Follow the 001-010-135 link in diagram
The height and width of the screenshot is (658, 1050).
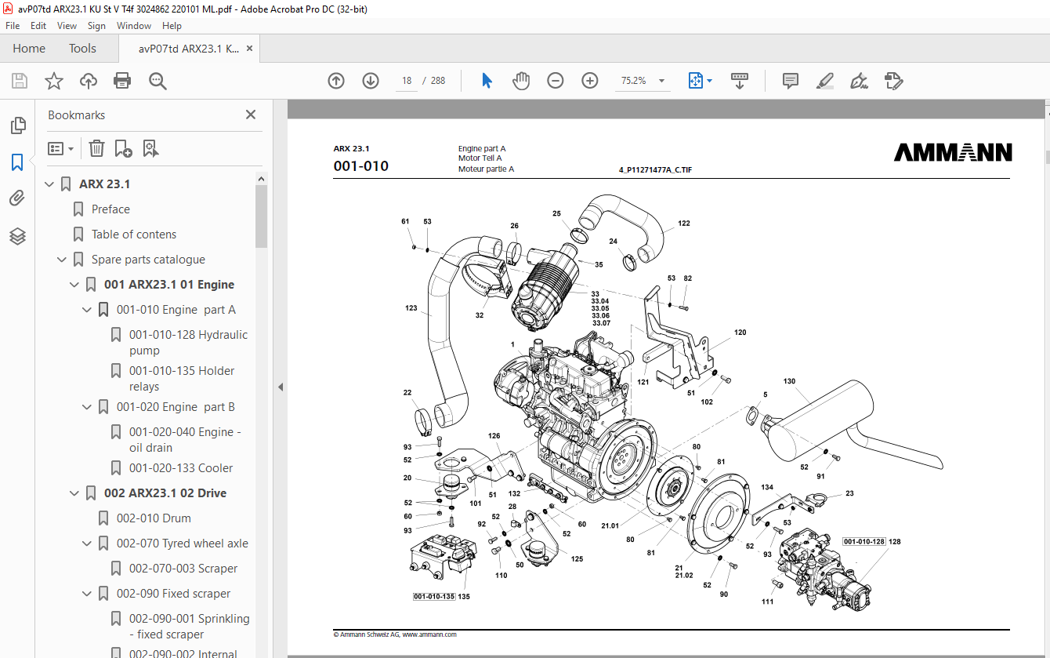point(434,597)
